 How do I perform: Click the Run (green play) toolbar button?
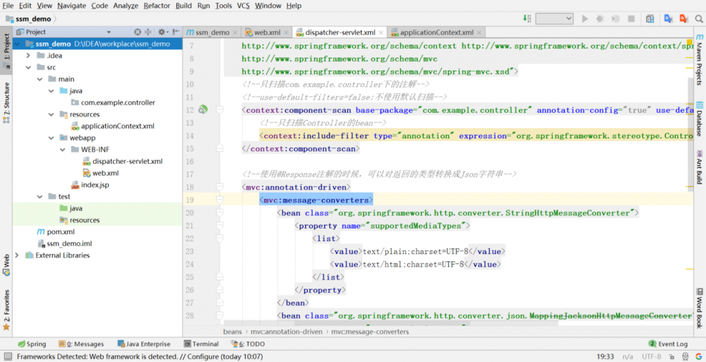585,19
